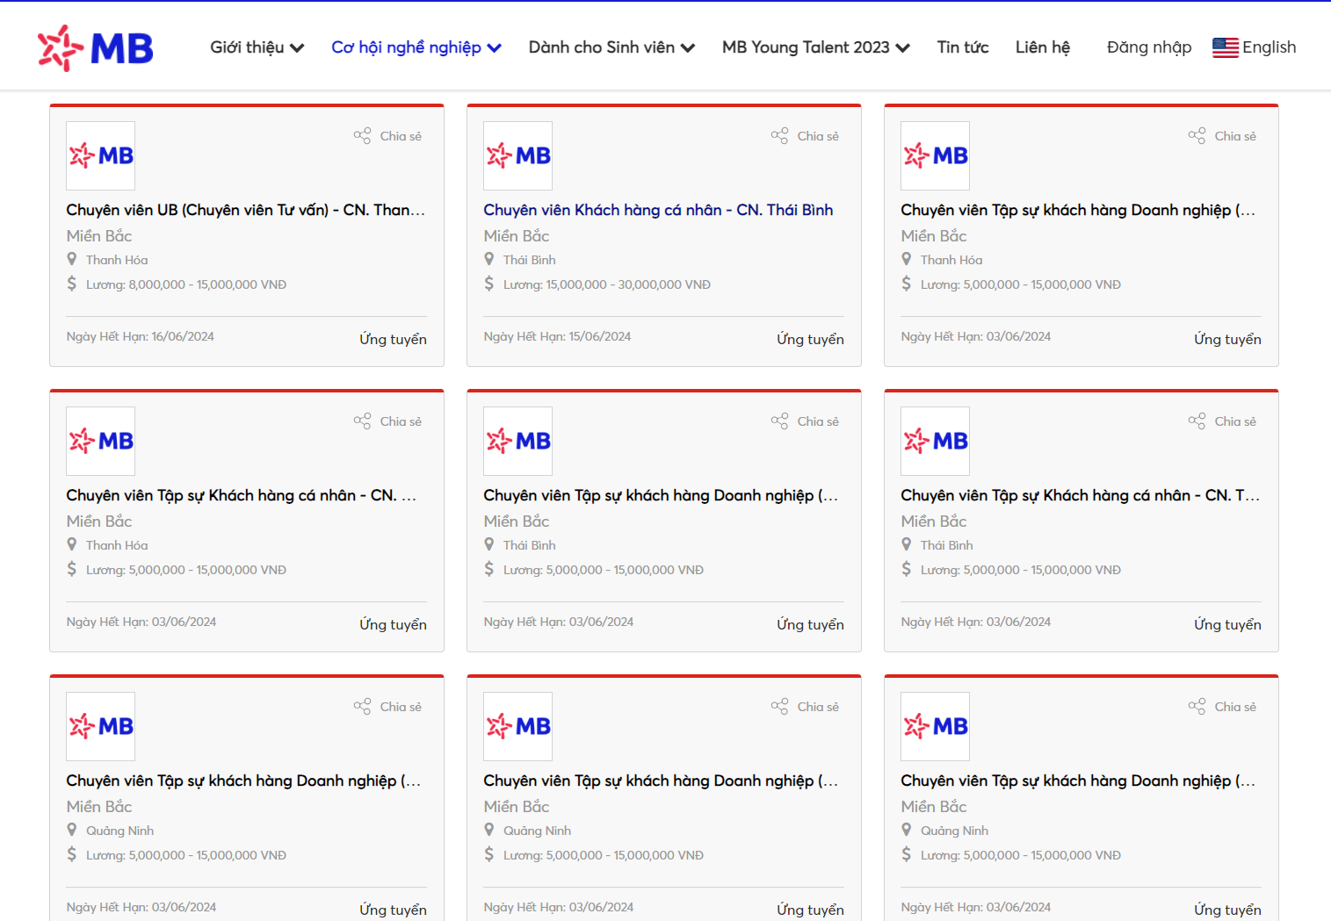
Task: Open Chuyên viên Khách hàng cá nhân - CN. Thái Bình title
Action: pos(658,210)
